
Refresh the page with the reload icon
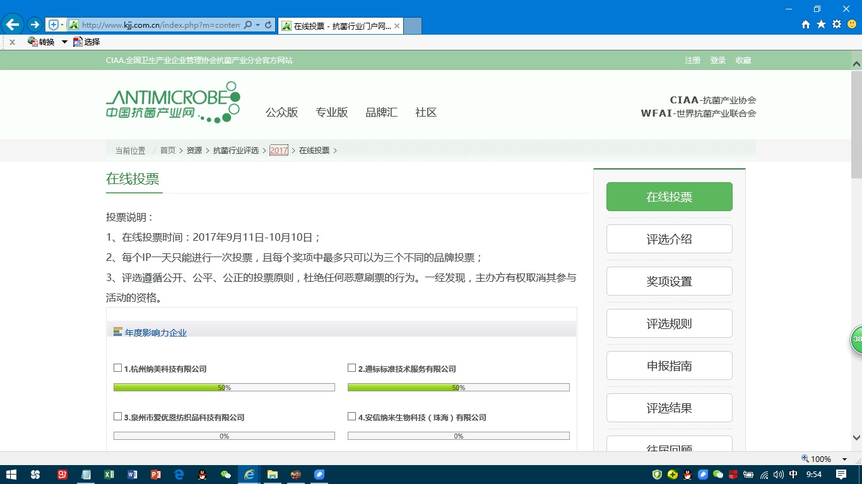[268, 25]
